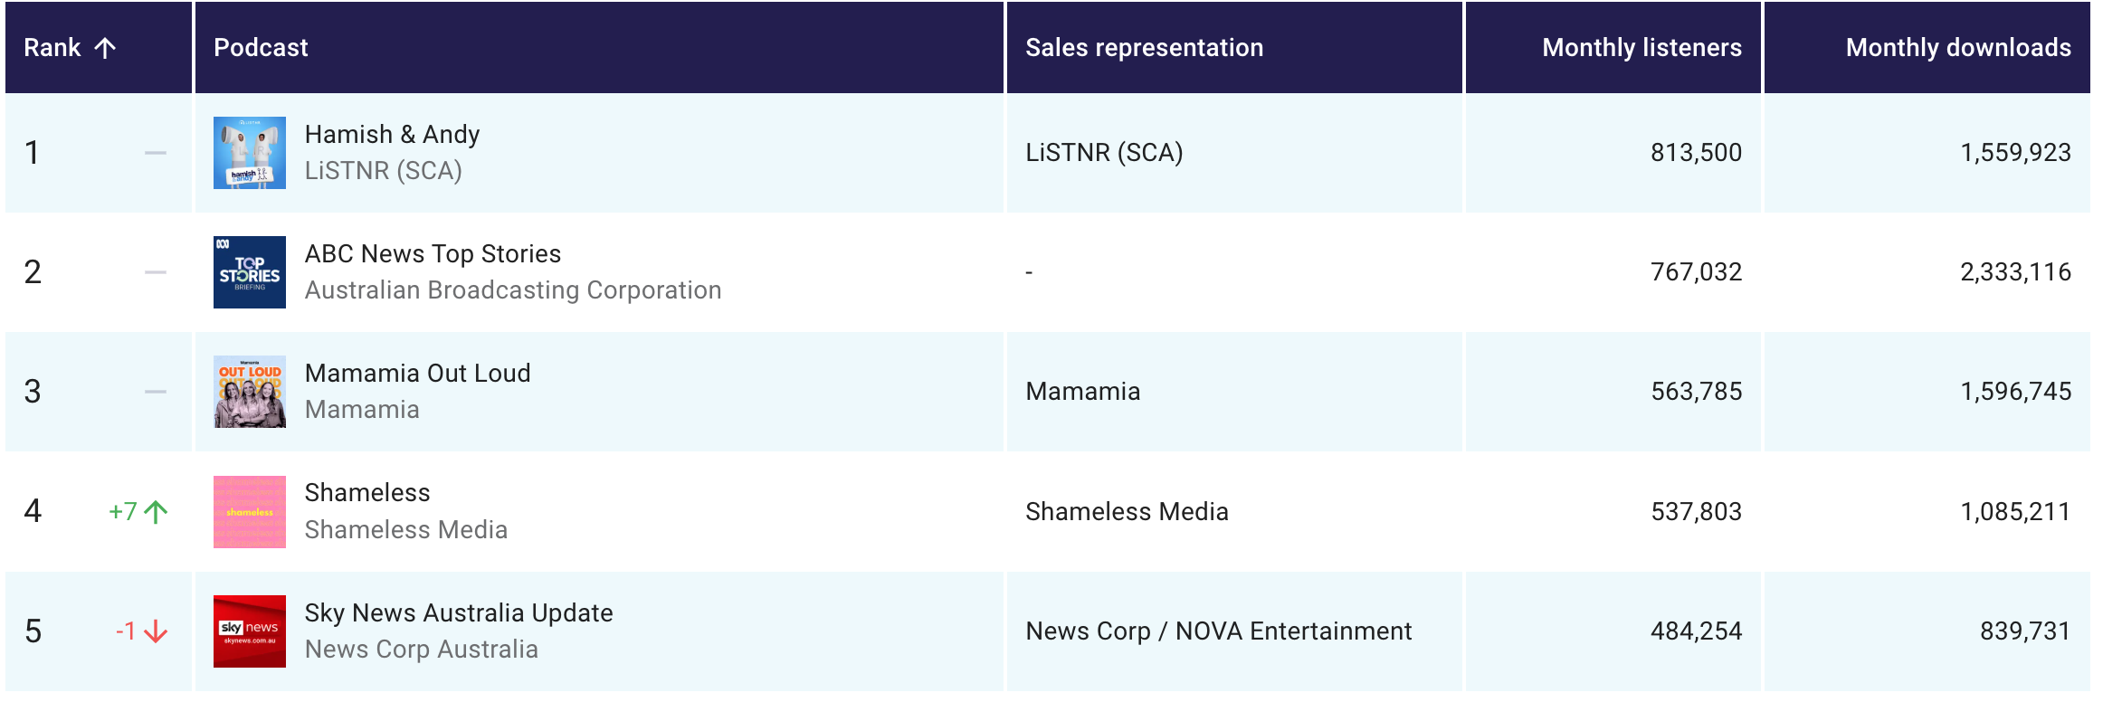
Task: Click the Rank column header label
Action: (52, 48)
